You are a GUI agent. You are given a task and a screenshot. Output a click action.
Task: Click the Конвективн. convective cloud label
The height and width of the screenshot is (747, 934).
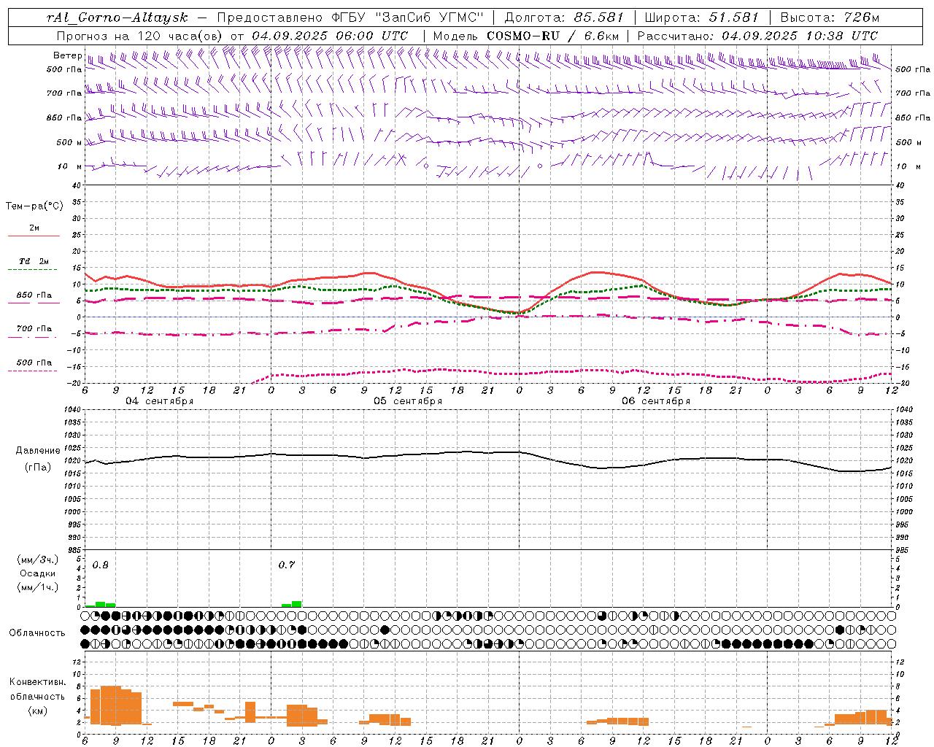[38, 682]
